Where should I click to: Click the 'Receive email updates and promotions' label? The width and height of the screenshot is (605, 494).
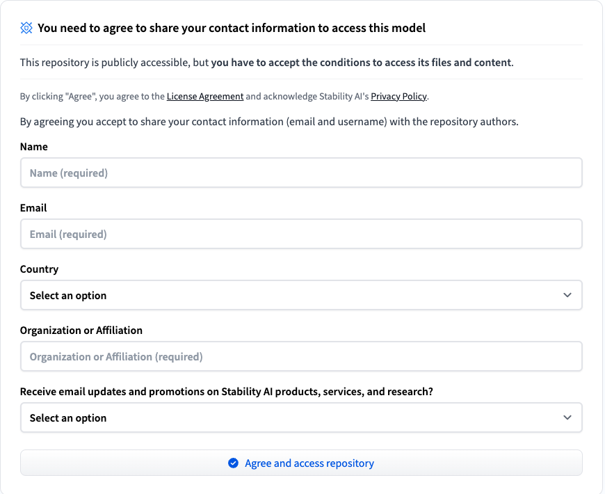click(x=226, y=392)
